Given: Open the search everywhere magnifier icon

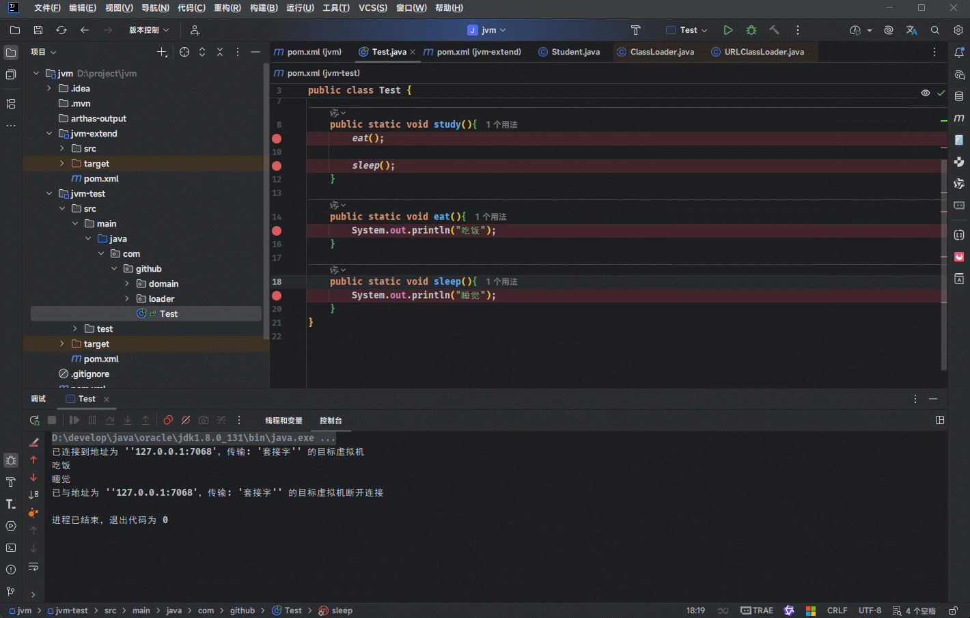Looking at the screenshot, I should coord(935,30).
